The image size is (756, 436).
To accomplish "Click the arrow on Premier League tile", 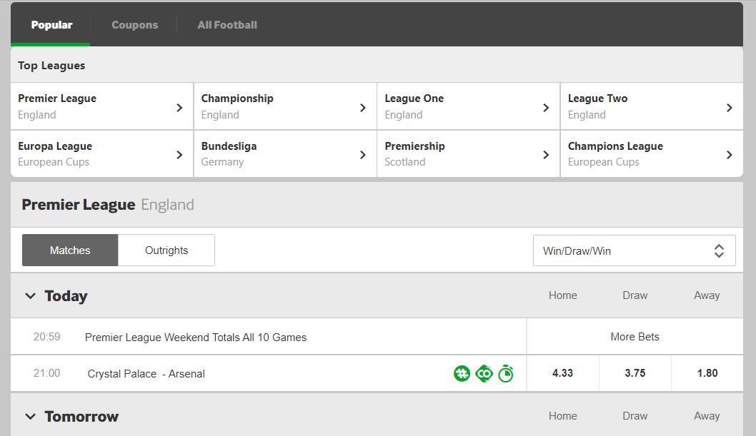I will [x=179, y=107].
